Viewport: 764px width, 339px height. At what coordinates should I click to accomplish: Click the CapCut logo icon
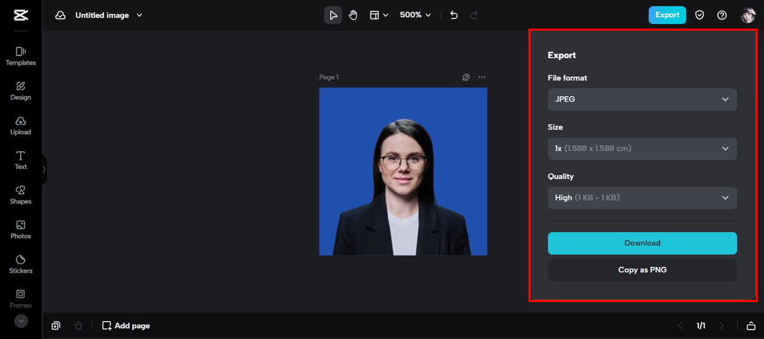[21, 15]
